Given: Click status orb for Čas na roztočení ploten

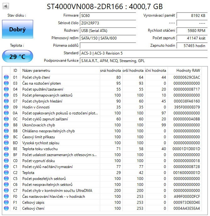Looking at the screenshot, I should click(6, 83).
